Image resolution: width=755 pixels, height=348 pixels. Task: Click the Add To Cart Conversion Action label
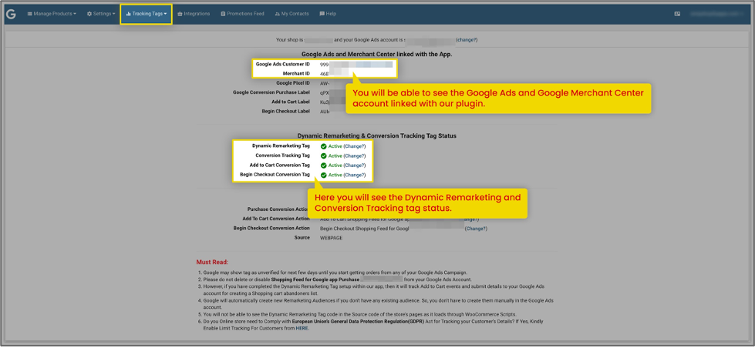pos(276,219)
